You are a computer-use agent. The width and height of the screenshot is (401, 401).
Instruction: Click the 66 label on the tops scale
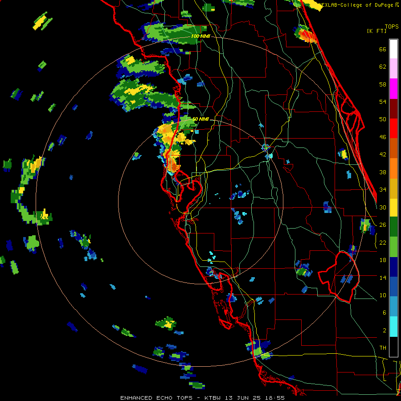pyautogui.click(x=383, y=49)
